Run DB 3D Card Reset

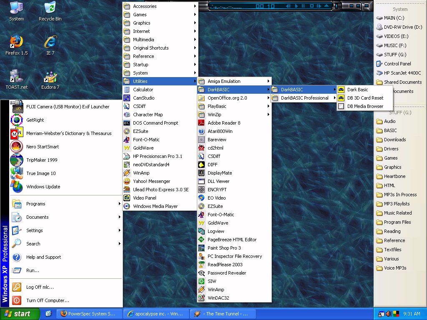364,98
